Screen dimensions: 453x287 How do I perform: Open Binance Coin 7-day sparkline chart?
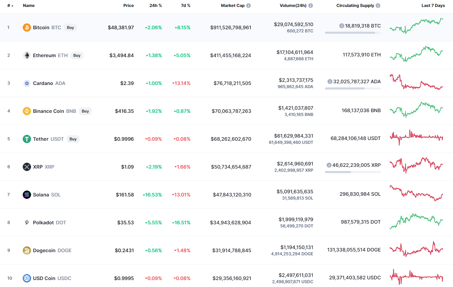click(416, 110)
